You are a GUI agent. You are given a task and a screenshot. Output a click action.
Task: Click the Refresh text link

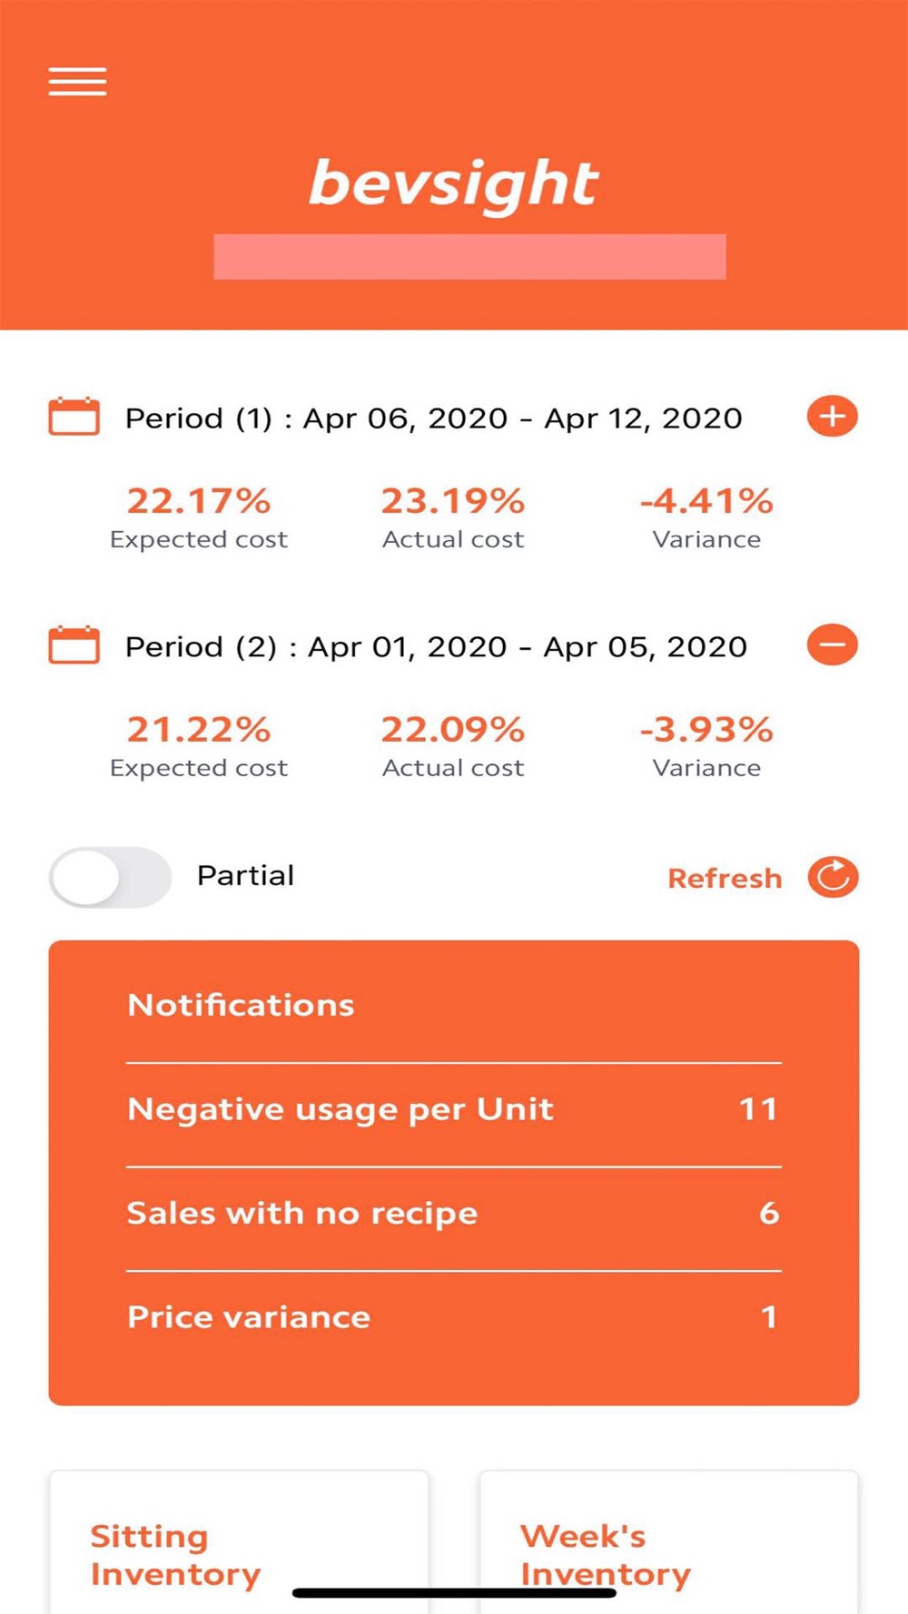[724, 879]
